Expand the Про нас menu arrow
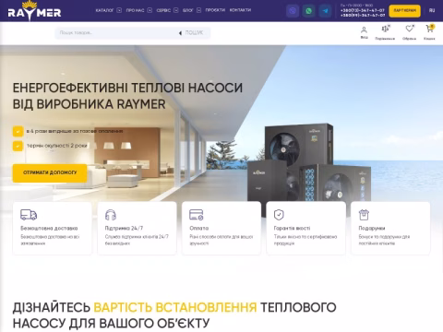 pos(150,10)
